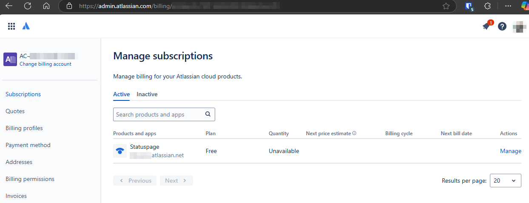Click the Unavailable quantity cell

[284, 151]
